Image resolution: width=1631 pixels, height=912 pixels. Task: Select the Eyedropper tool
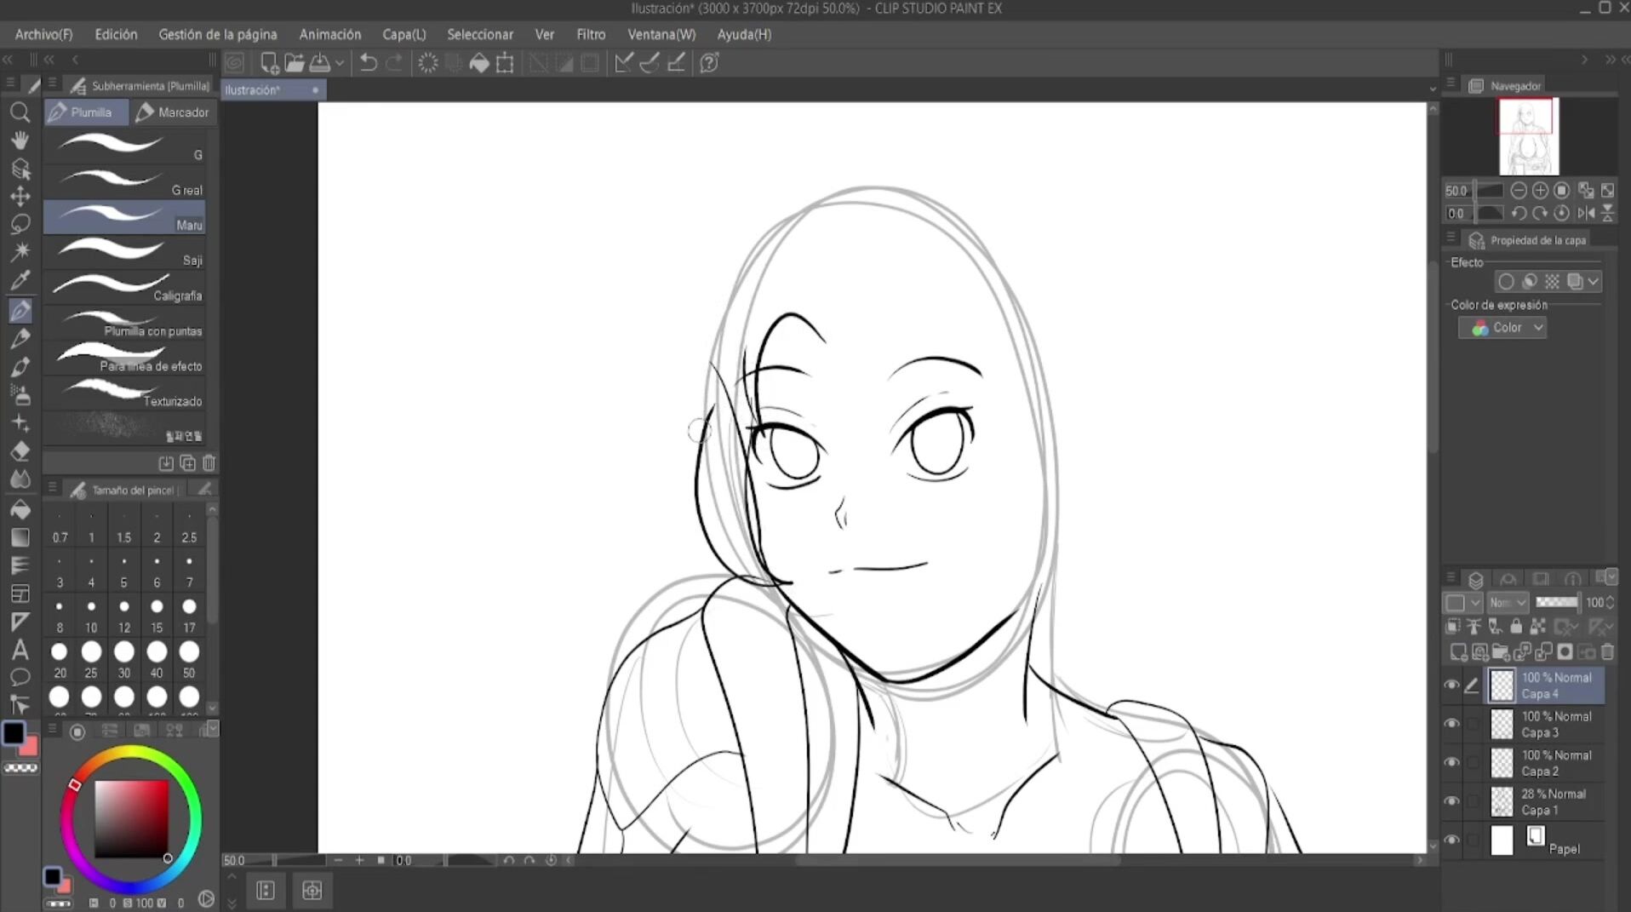20,280
